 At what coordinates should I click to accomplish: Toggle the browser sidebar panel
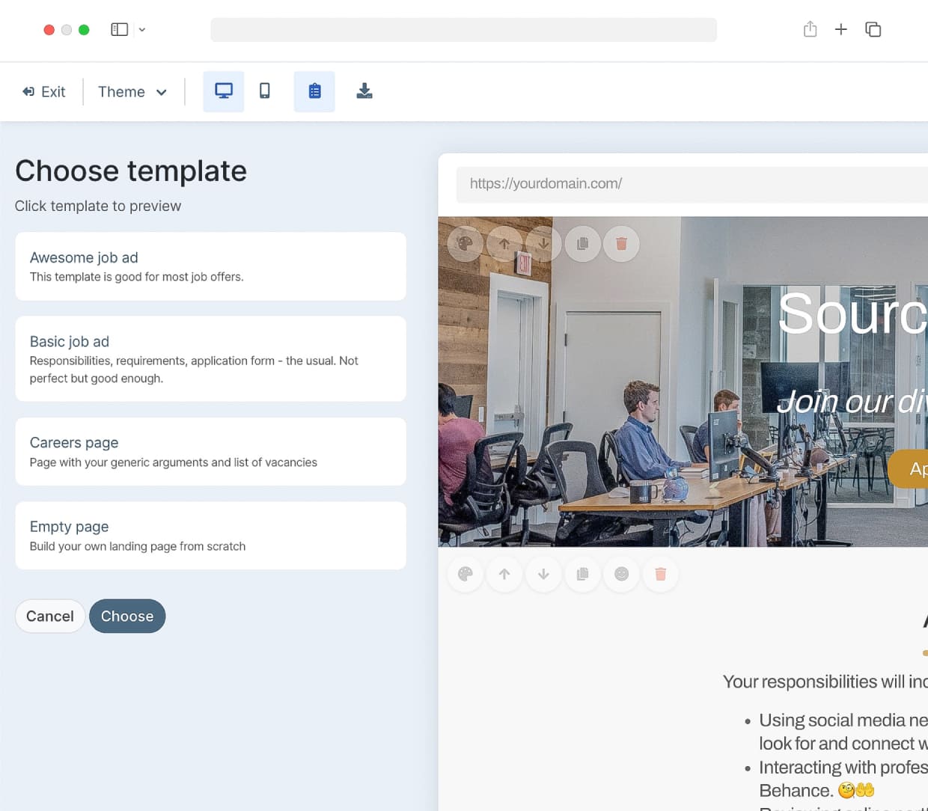[119, 28]
